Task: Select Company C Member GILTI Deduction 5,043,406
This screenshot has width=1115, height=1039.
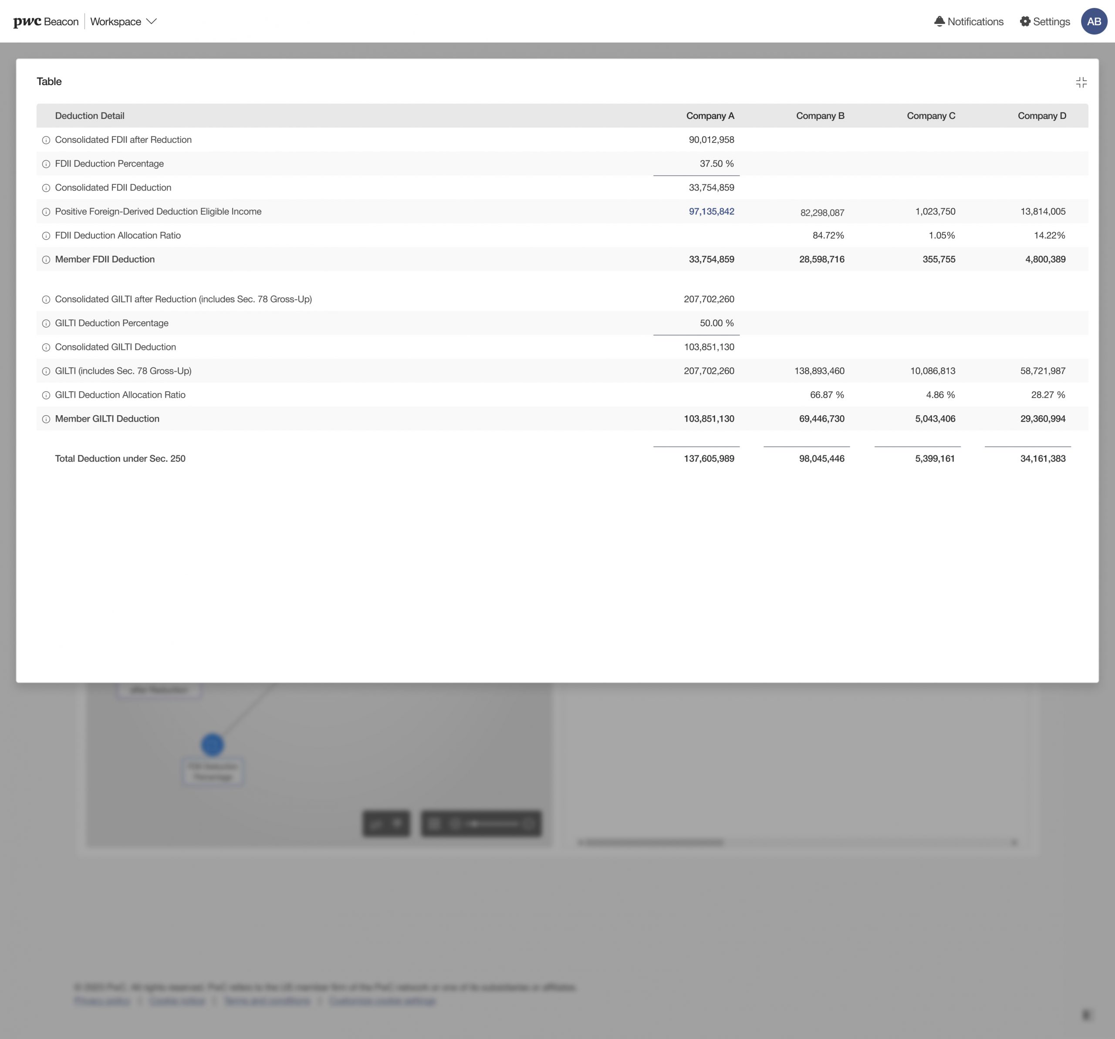Action: (935, 419)
